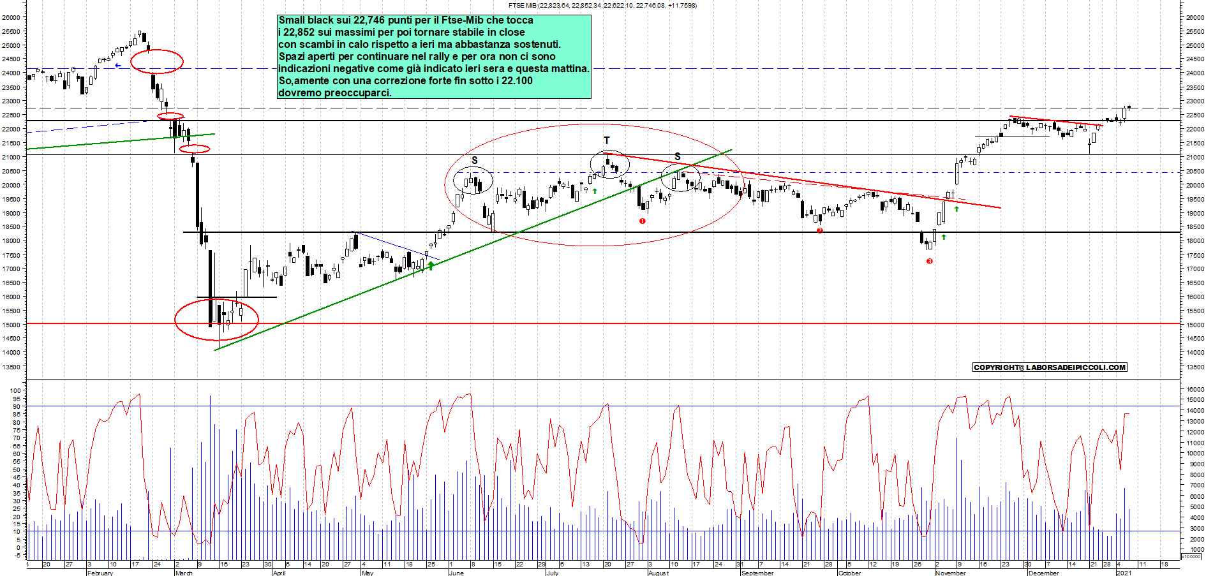The image size is (1206, 576).
Task: Click the April month label
Action: click(279, 573)
